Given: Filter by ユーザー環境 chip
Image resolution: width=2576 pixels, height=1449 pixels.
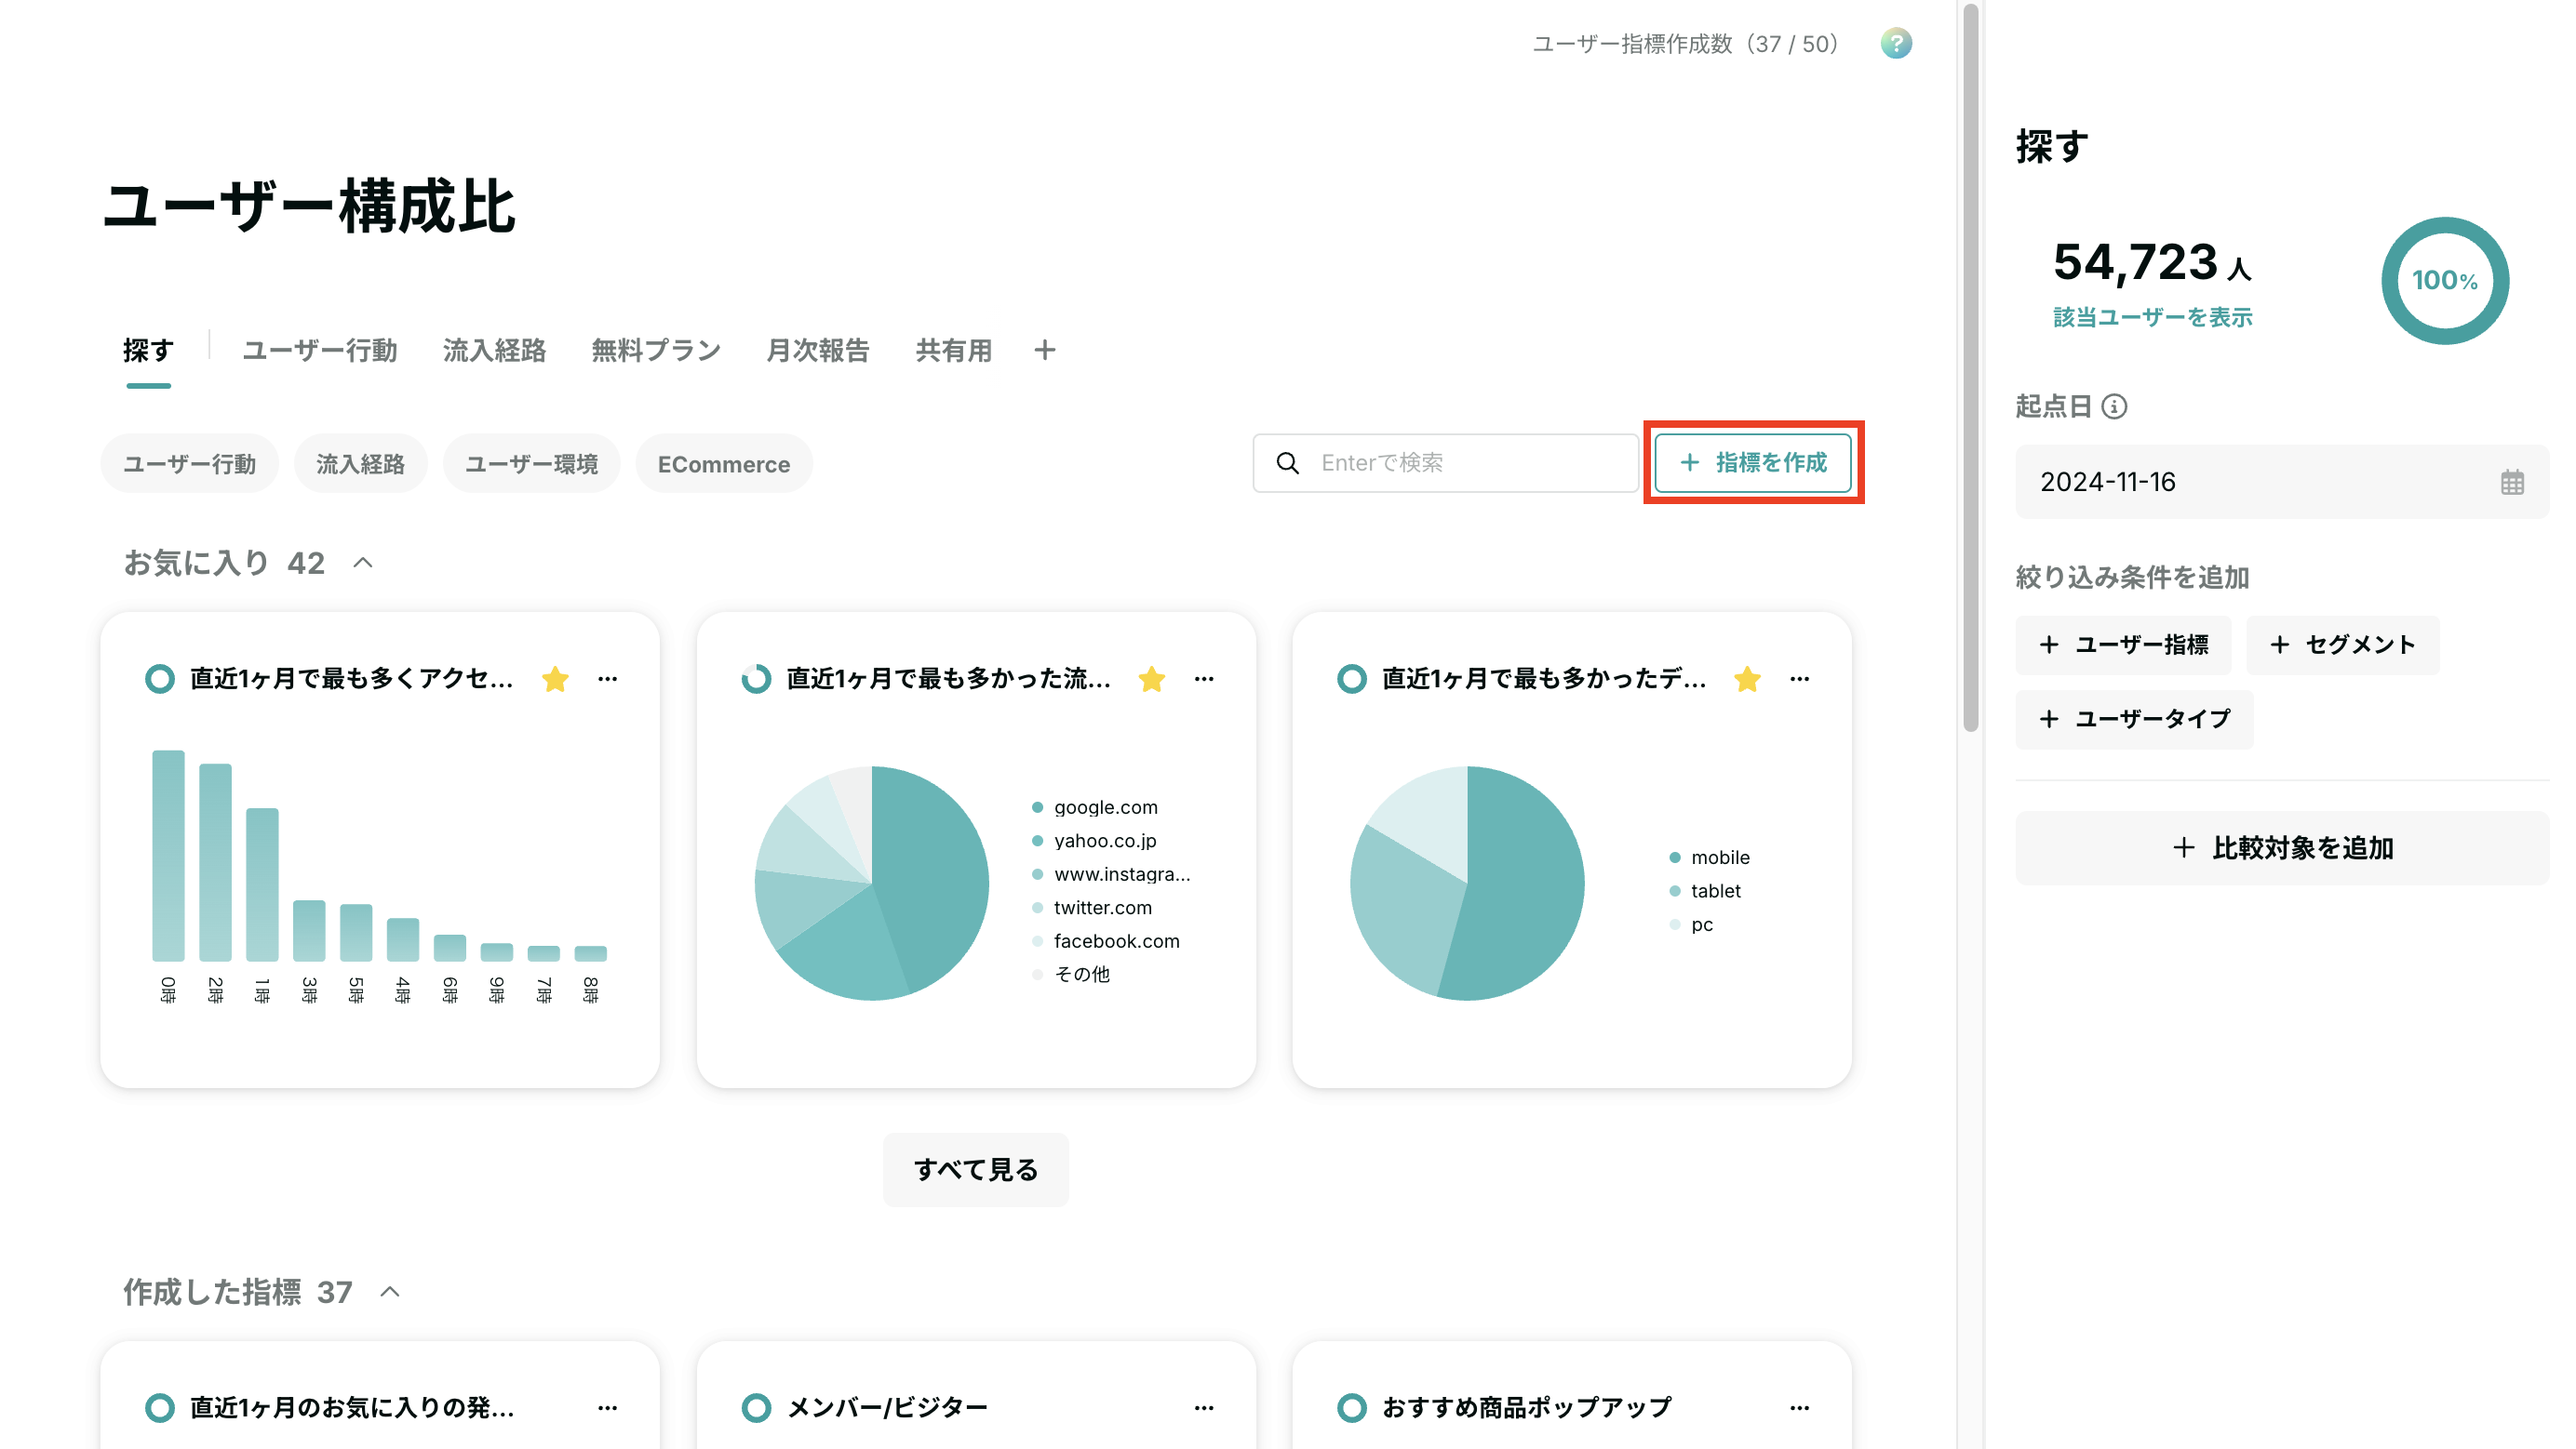Looking at the screenshot, I should (x=531, y=464).
